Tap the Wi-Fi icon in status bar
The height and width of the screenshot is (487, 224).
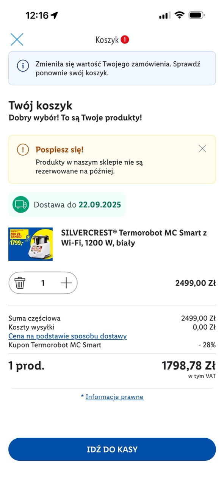179,15
